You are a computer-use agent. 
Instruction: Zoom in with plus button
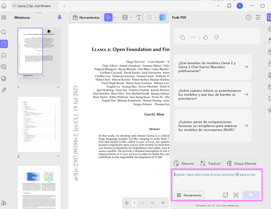pos(163,203)
